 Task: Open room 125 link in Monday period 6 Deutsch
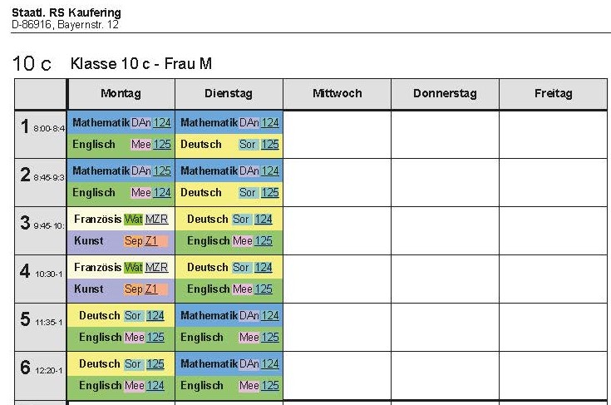(155, 363)
